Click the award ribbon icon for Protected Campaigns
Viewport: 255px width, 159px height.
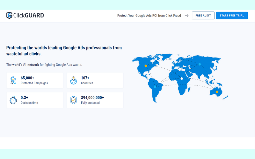click(13, 80)
